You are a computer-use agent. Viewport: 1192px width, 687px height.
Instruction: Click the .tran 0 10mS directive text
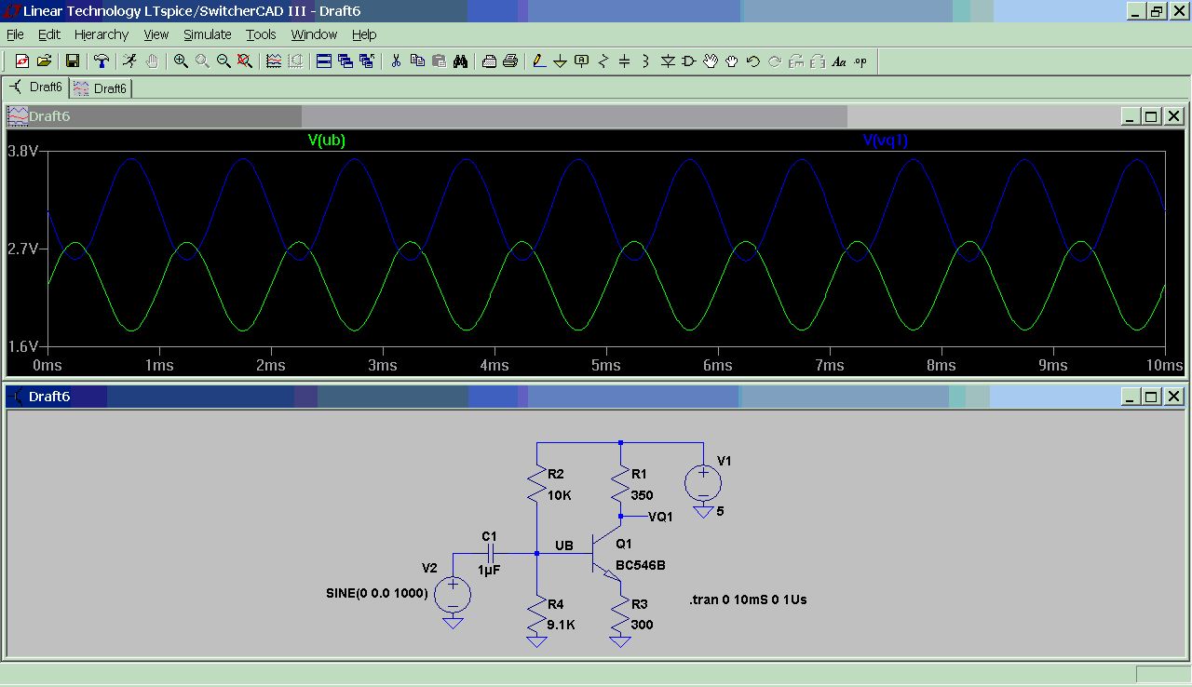pos(748,599)
